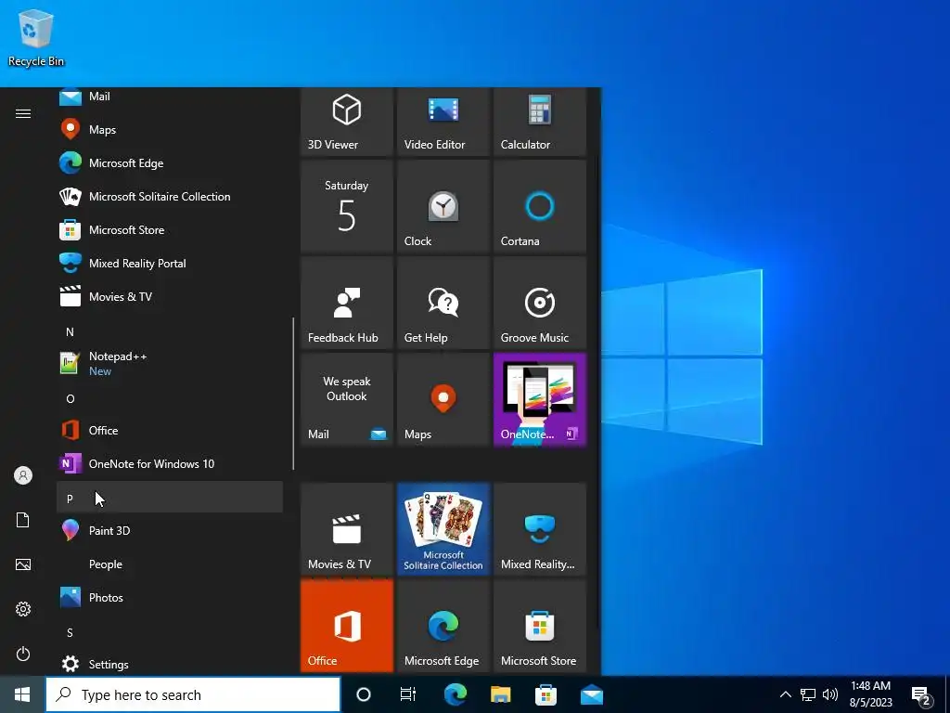Show hidden system tray icons
The width and height of the screenshot is (950, 713).
pos(785,694)
